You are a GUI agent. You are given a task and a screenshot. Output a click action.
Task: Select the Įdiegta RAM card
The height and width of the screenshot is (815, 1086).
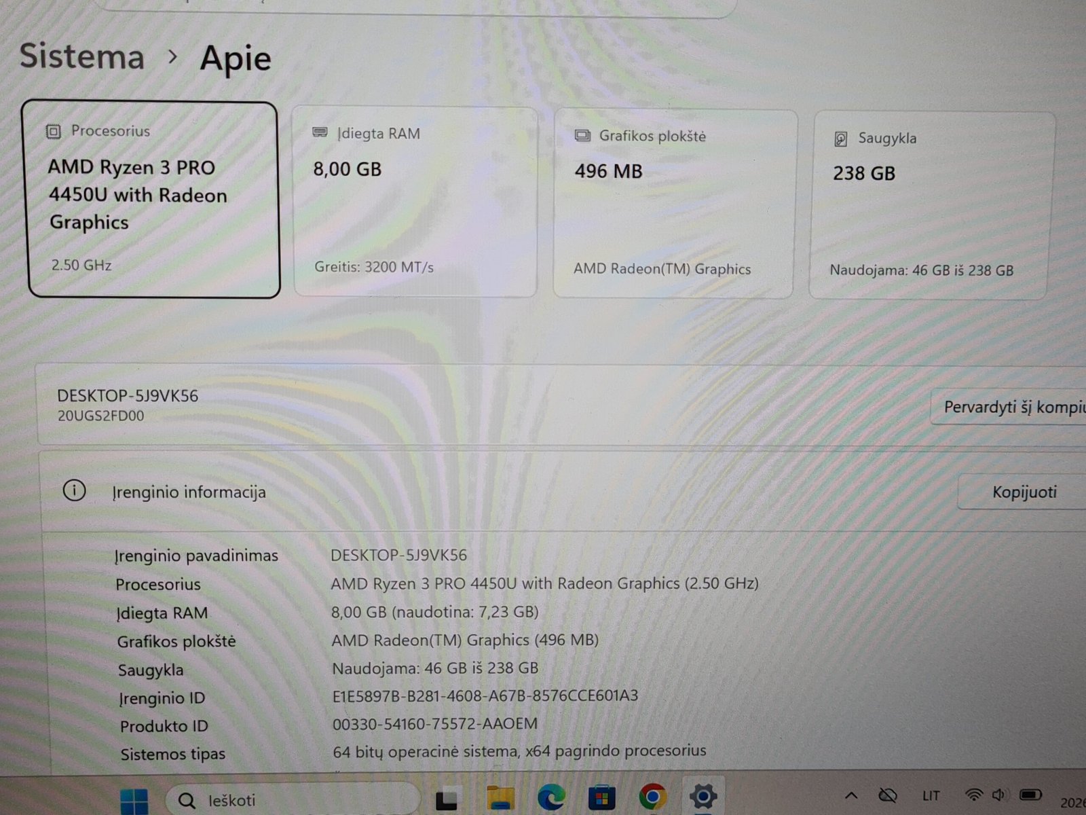coord(415,202)
